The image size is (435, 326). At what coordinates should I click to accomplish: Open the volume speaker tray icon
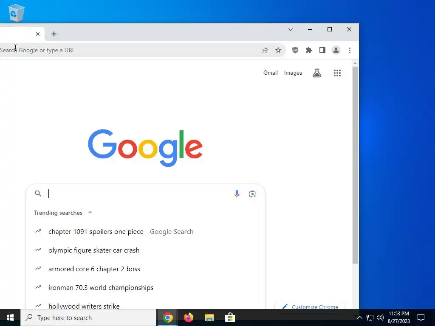380,318
